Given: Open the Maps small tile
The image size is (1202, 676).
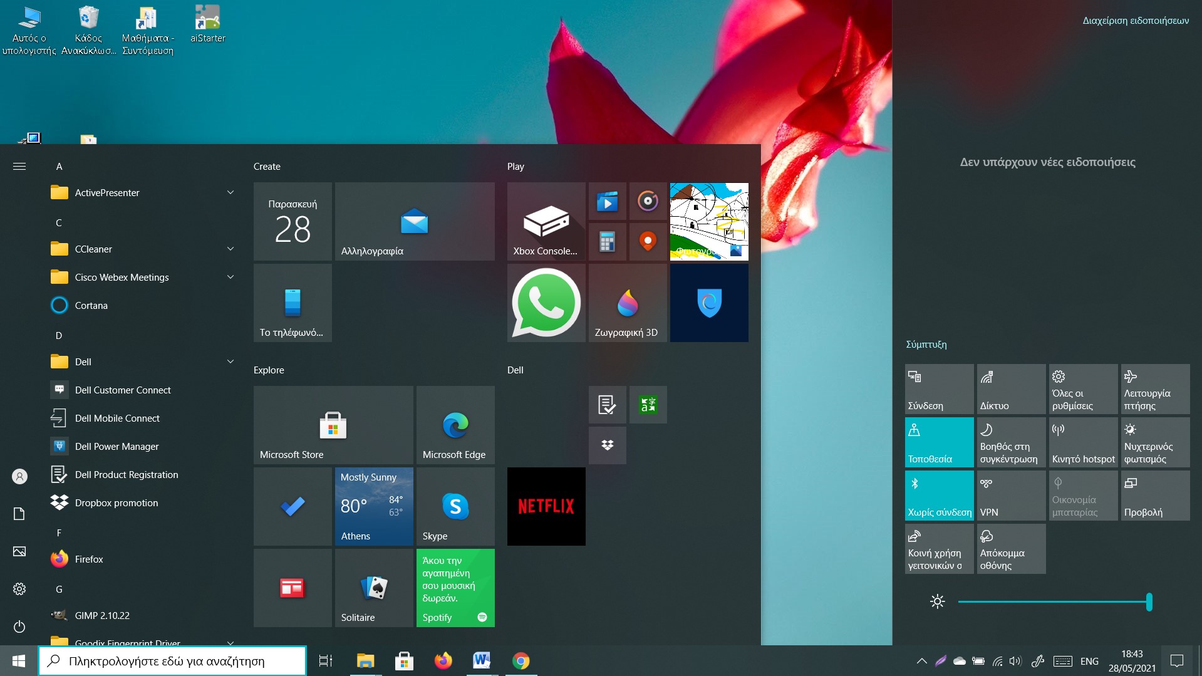Looking at the screenshot, I should [x=648, y=242].
